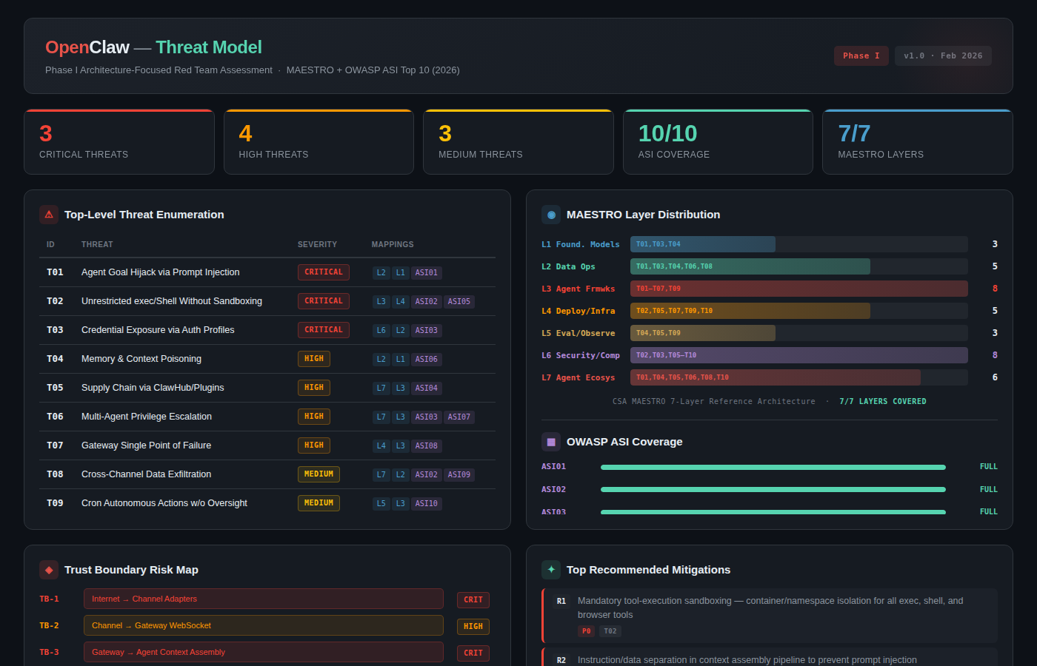Click the red diamond icon on Trust Boundary Risk Map
The image size is (1037, 666).
48,570
